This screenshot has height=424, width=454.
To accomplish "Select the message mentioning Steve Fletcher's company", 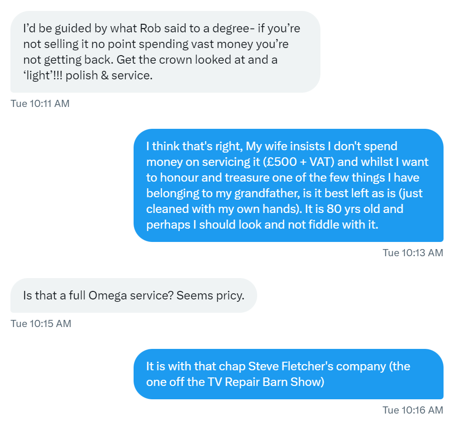I will click(288, 374).
